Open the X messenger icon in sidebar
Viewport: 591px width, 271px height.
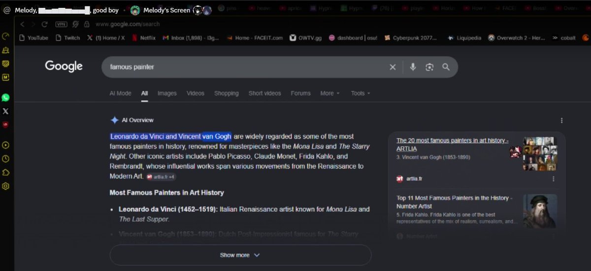[x=6, y=111]
